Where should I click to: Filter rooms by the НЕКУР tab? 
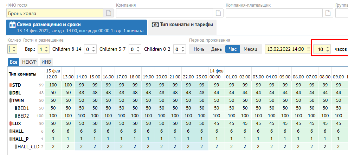click(29, 62)
